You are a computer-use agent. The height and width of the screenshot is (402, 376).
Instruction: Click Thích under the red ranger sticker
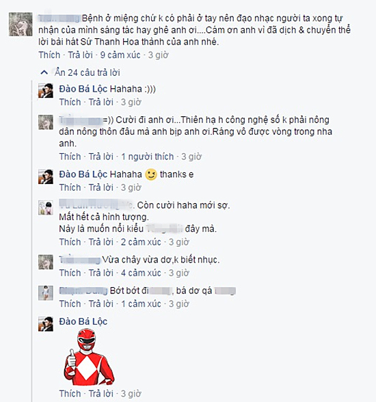70,394
